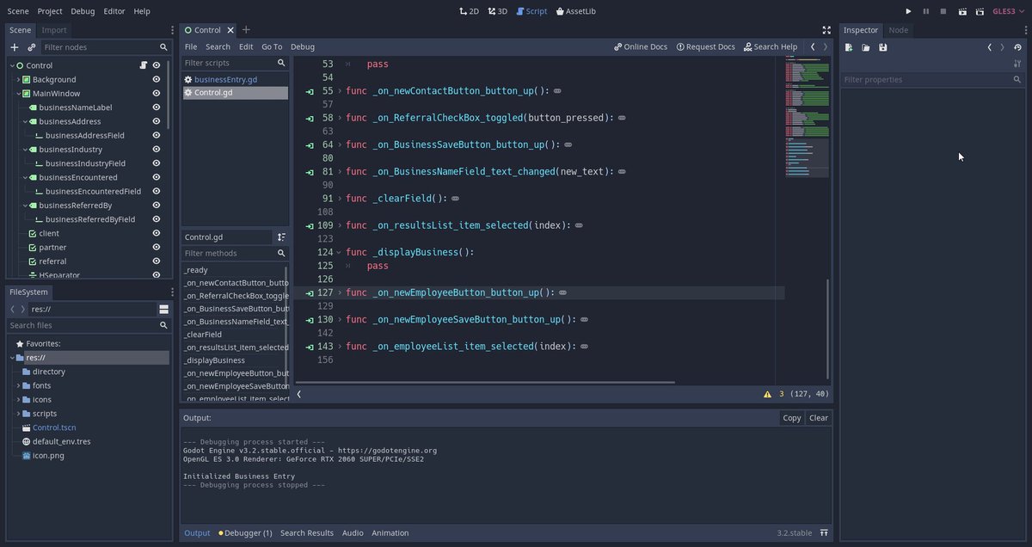Switch to the 2D workspace

[x=469, y=11]
